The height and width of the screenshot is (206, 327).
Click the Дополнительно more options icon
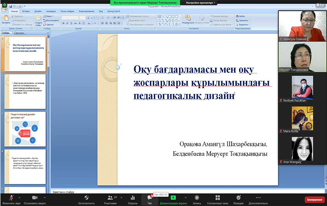(258, 198)
